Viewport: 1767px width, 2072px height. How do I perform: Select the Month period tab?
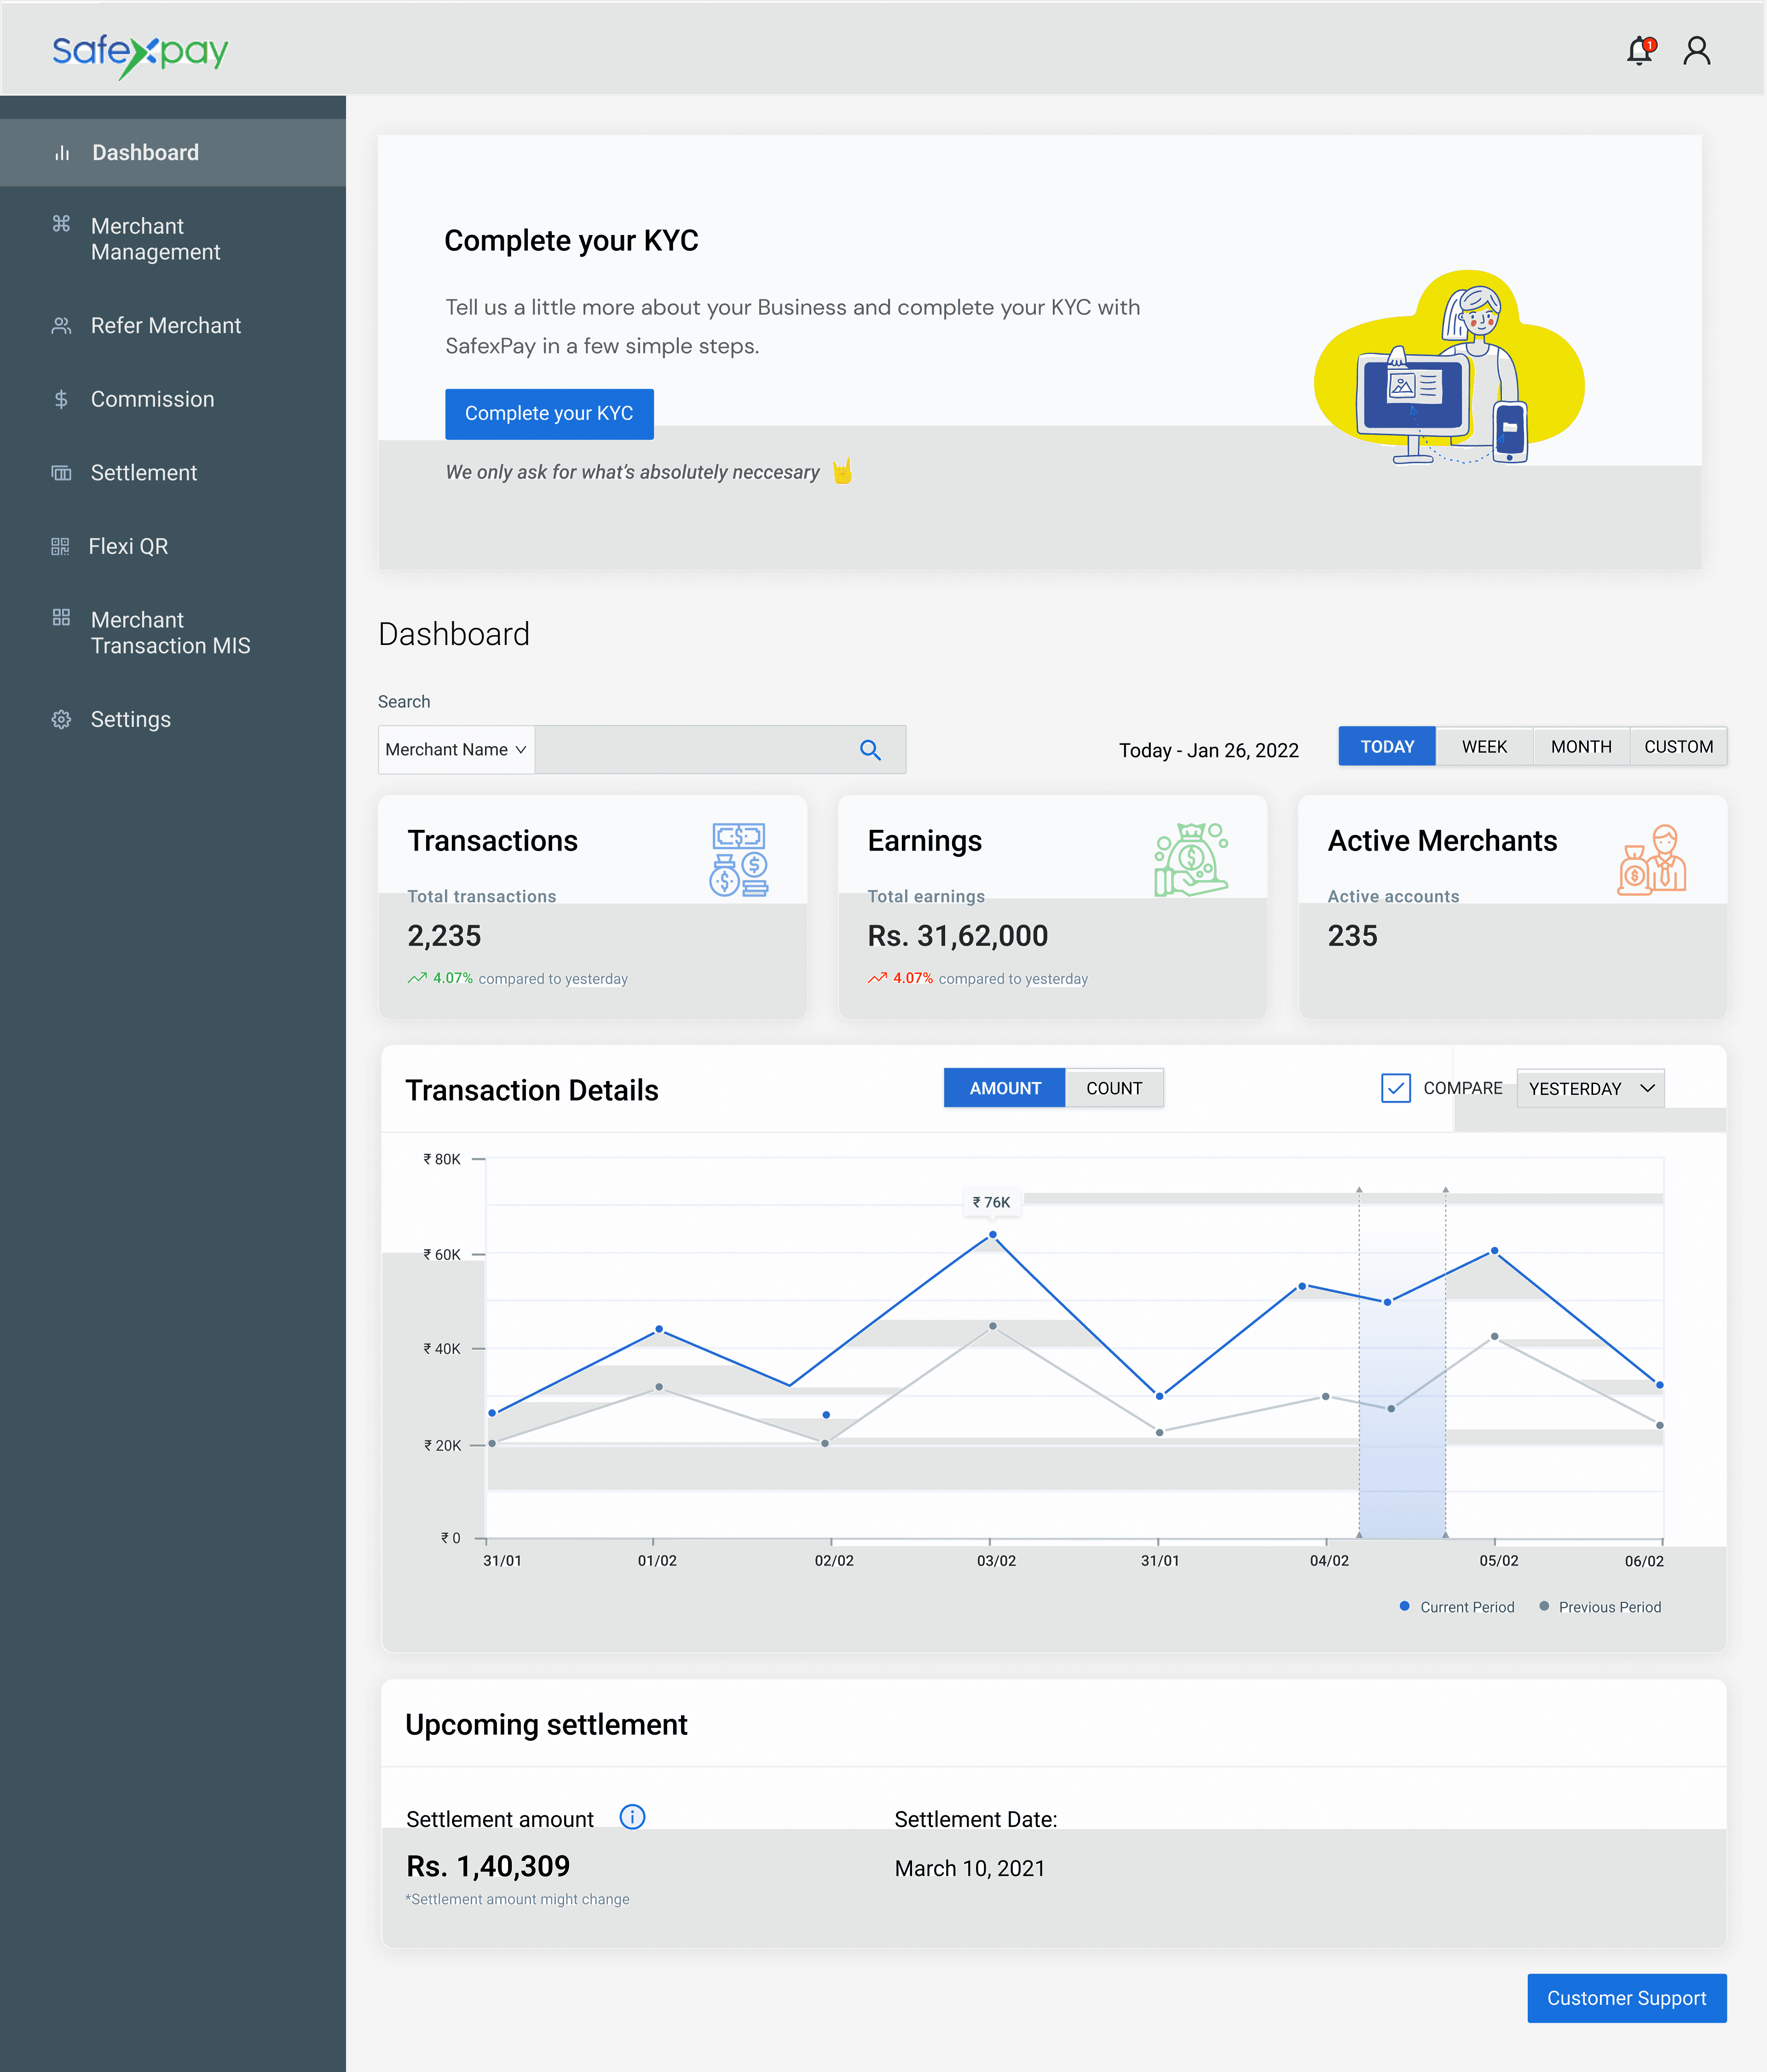(x=1581, y=747)
